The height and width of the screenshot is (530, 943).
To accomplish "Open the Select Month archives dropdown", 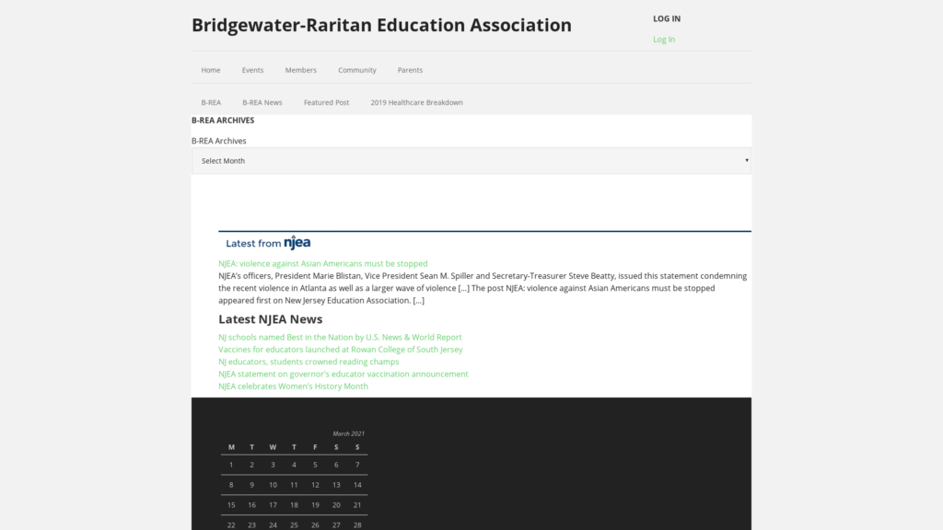I will [x=471, y=161].
